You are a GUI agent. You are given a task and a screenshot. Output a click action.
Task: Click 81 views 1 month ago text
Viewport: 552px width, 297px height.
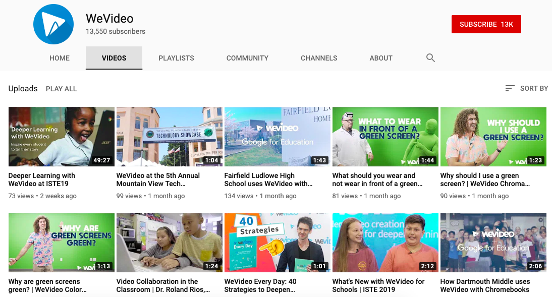(366, 196)
